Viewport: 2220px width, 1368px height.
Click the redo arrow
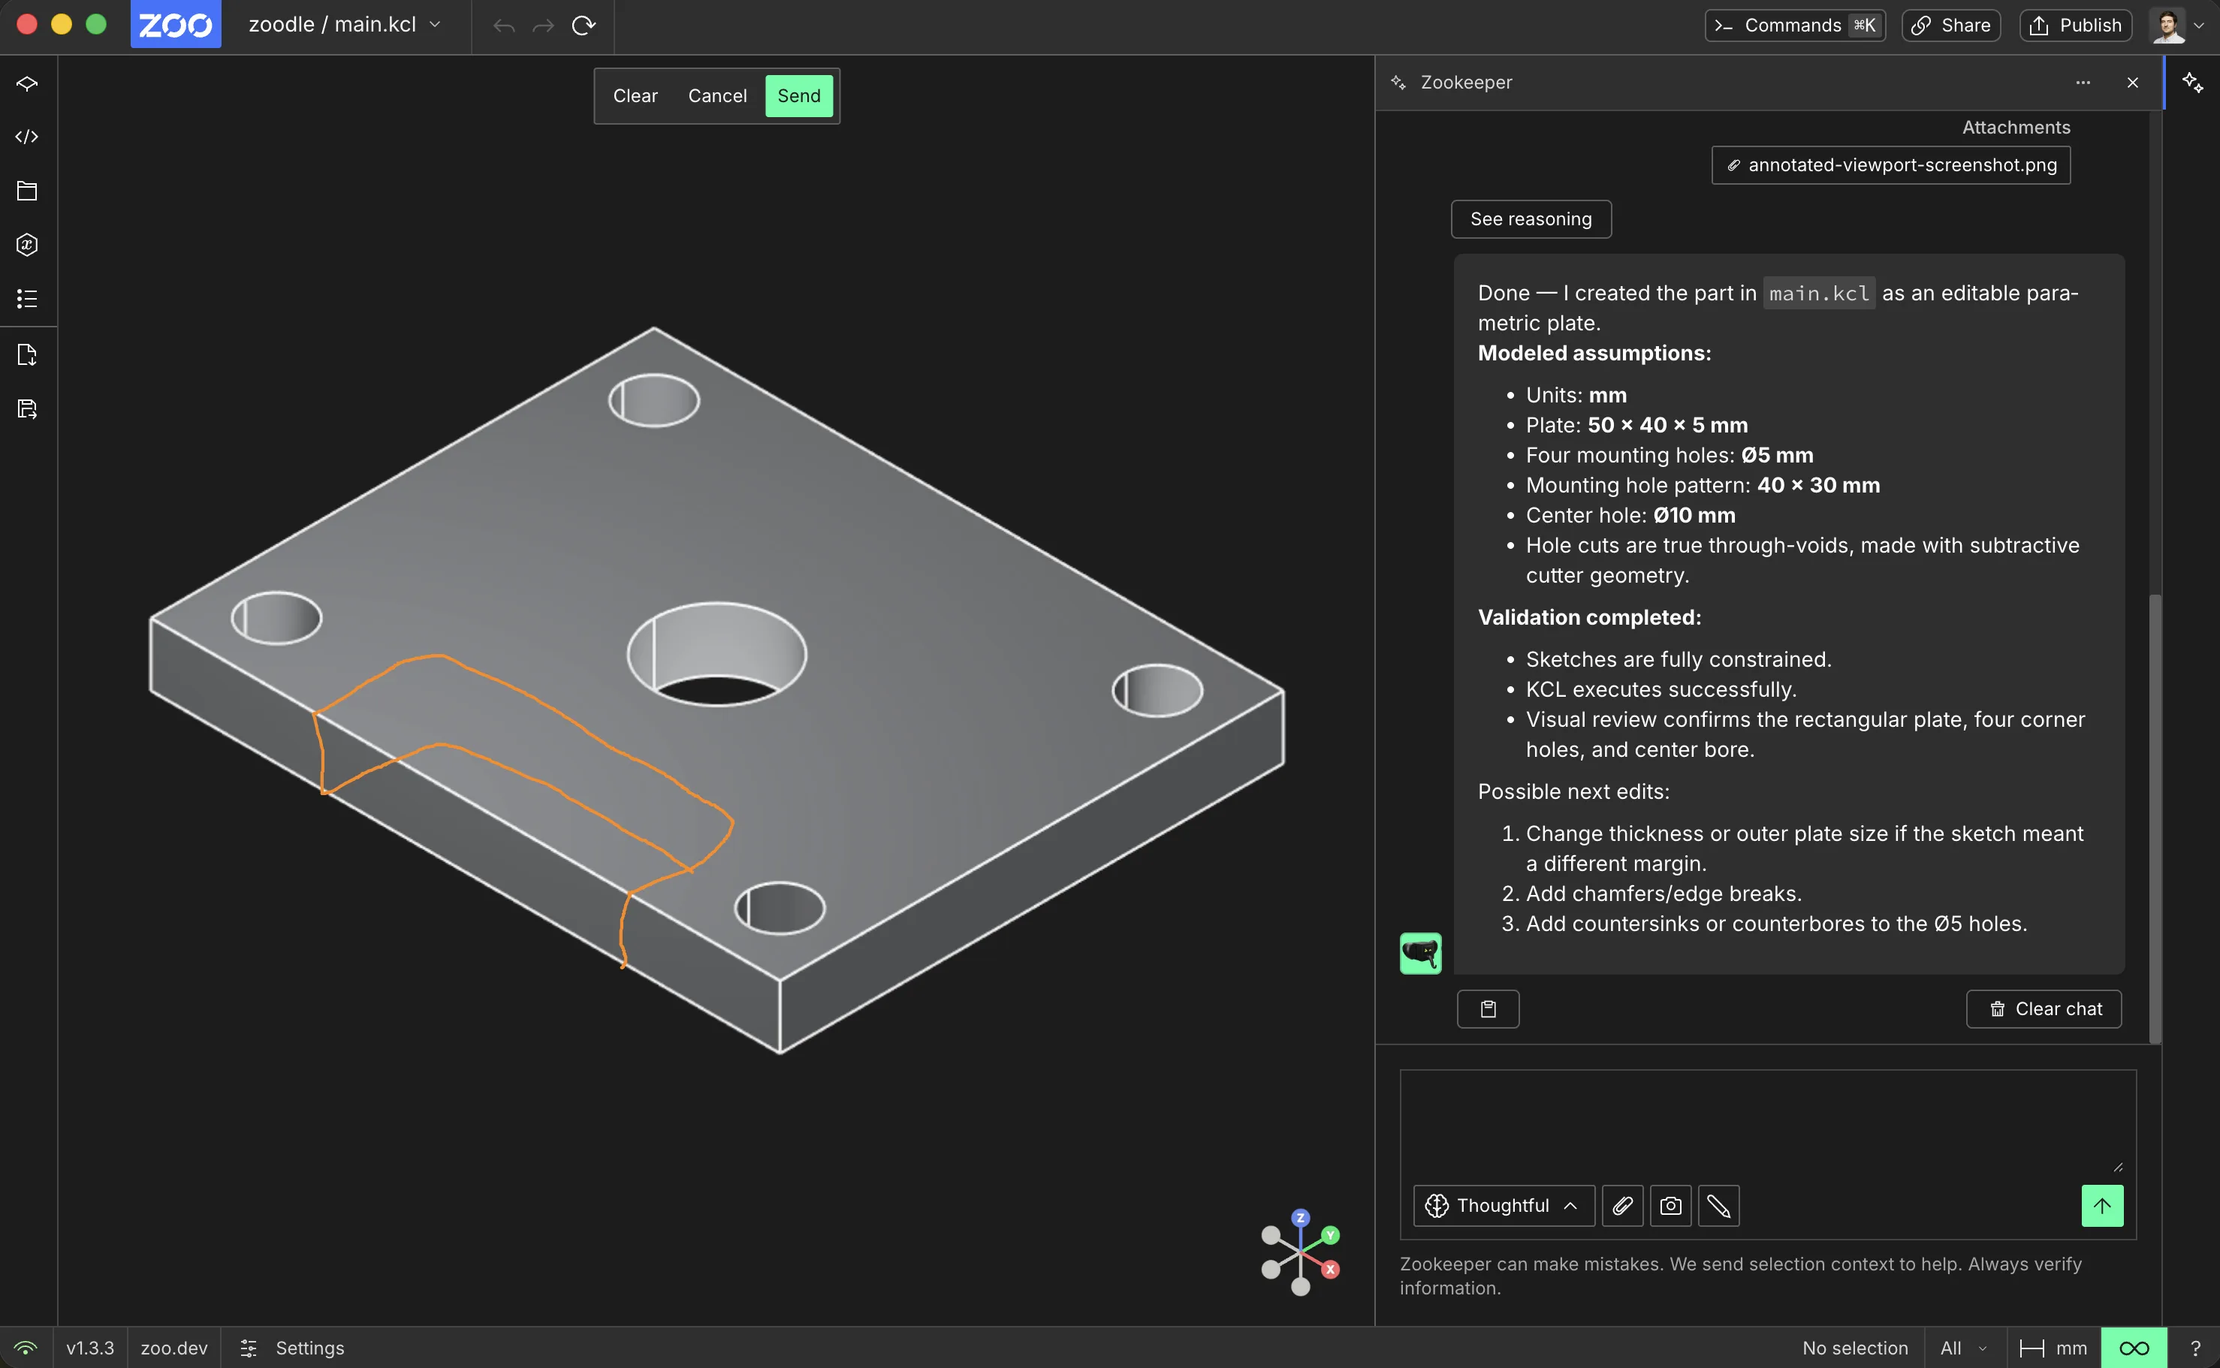[x=543, y=26]
